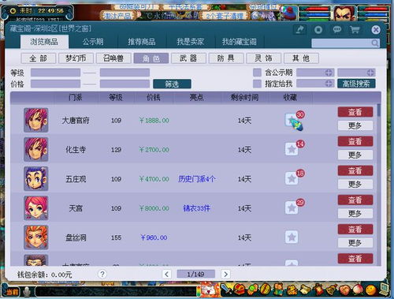Expand the rightmost dropdown above 高级搜索
Image resolution: width=394 pixels, height=299 pixels.
370,73
